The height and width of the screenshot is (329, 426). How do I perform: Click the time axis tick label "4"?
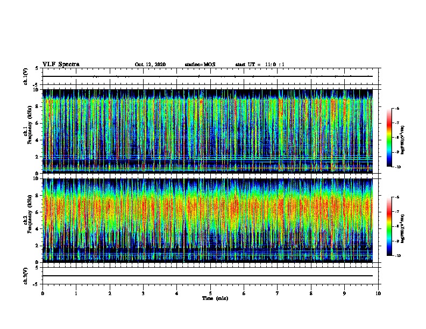[x=177, y=294]
